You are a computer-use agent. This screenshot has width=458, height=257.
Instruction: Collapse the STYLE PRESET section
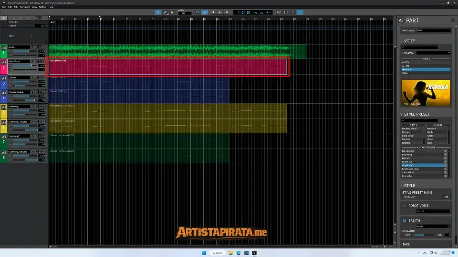401,114
